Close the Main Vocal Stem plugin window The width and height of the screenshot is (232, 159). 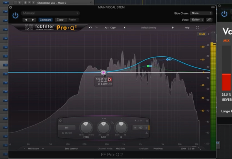click(11, 7)
